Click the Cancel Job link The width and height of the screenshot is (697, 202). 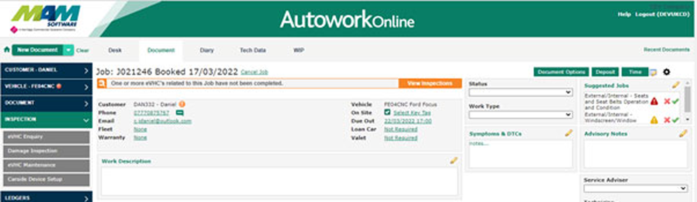(x=254, y=72)
